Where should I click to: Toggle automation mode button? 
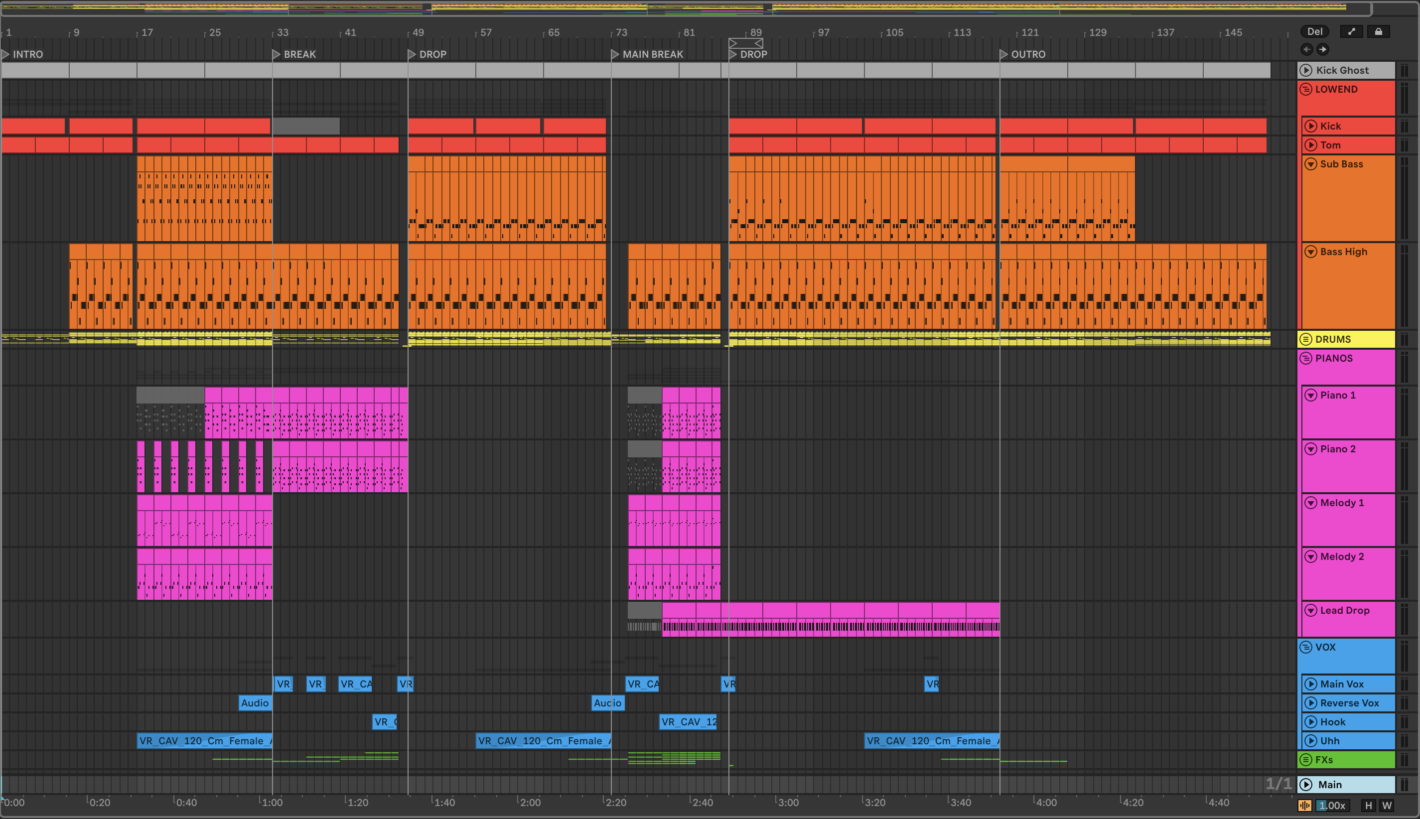[x=1351, y=31]
